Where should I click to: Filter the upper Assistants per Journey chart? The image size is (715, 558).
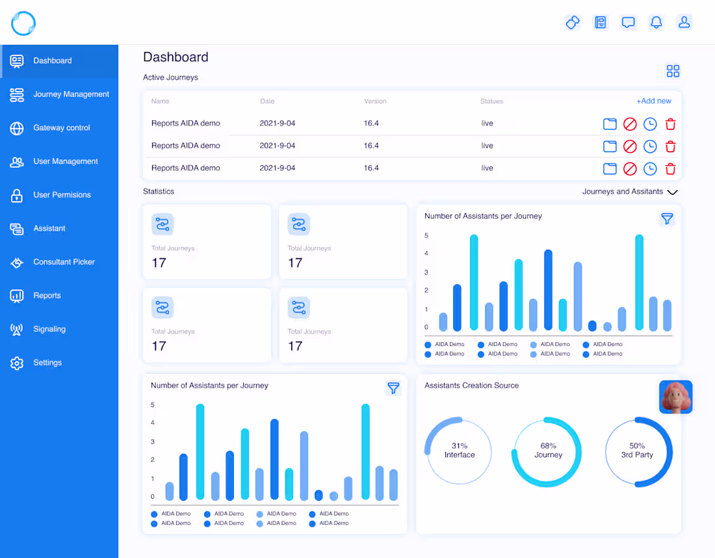tap(667, 219)
